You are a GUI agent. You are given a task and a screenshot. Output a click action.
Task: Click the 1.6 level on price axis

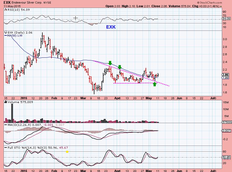[x=225, y=93]
